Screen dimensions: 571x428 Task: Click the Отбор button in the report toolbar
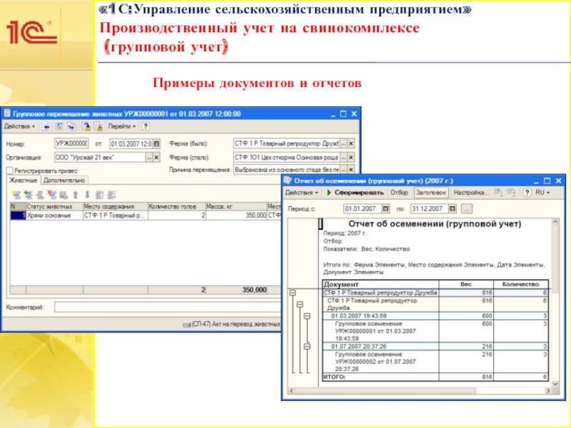399,193
